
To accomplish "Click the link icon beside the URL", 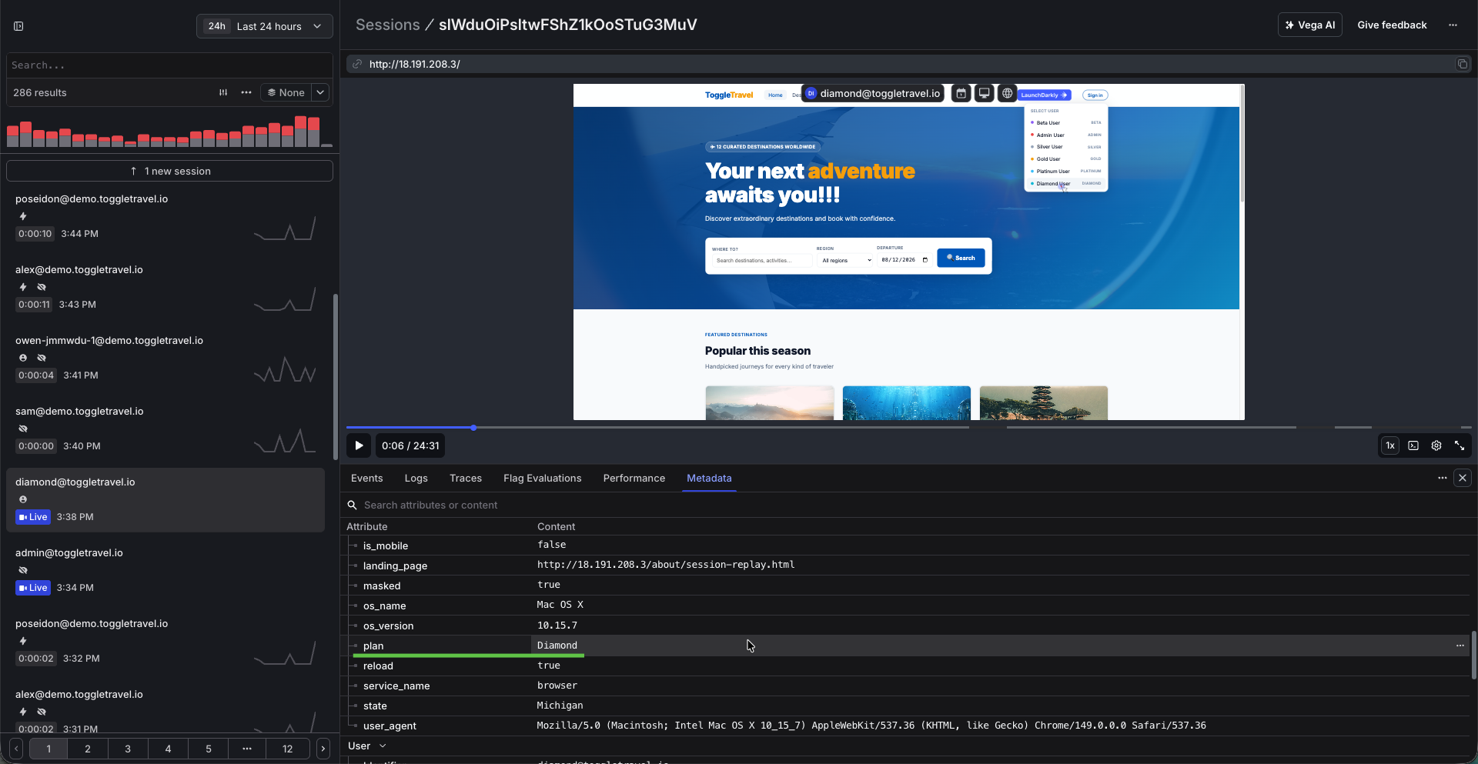I will [x=357, y=64].
